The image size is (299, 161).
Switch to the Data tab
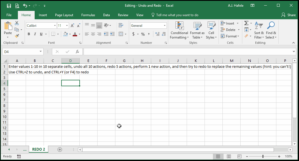(106, 15)
